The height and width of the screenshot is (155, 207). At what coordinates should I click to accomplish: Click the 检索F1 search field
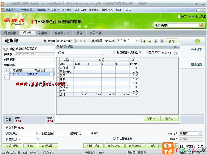(x=84, y=53)
